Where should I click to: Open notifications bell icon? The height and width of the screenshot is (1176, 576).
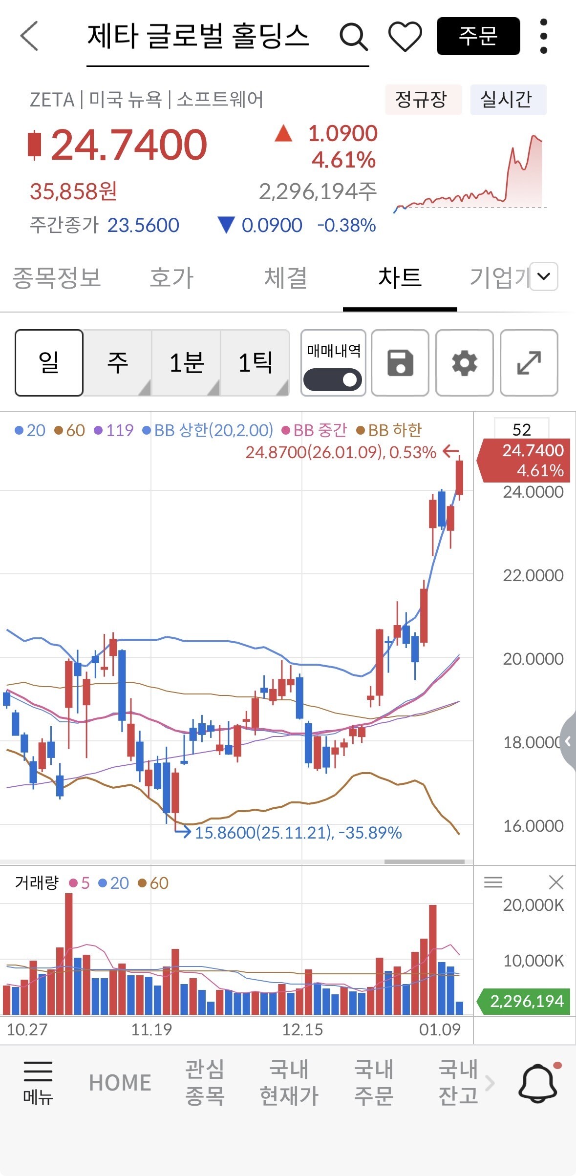tap(538, 1082)
